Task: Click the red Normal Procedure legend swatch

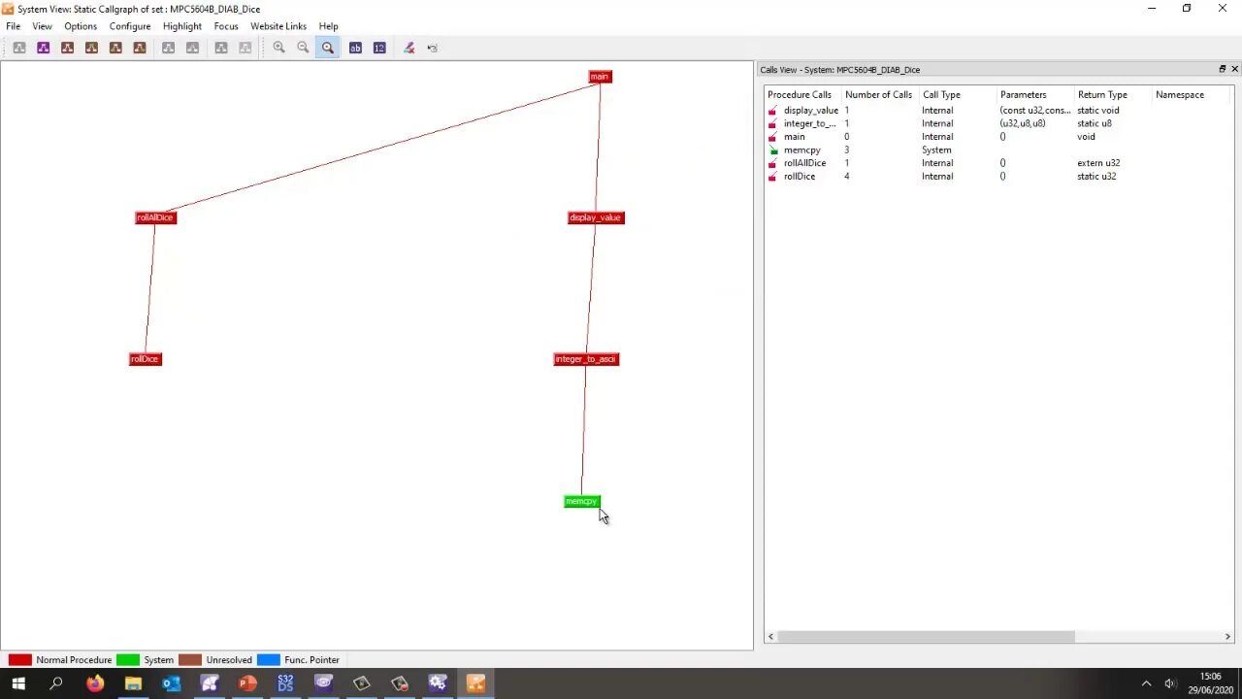Action: (x=19, y=660)
